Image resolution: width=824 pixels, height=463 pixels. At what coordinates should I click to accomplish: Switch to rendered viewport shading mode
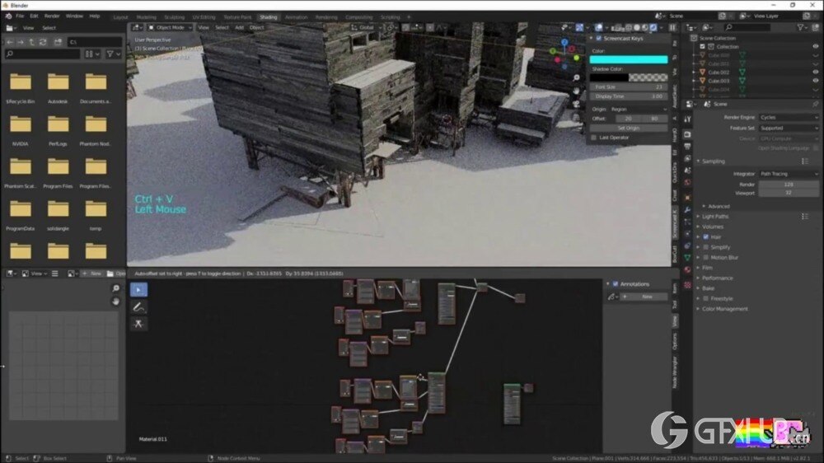(x=653, y=27)
